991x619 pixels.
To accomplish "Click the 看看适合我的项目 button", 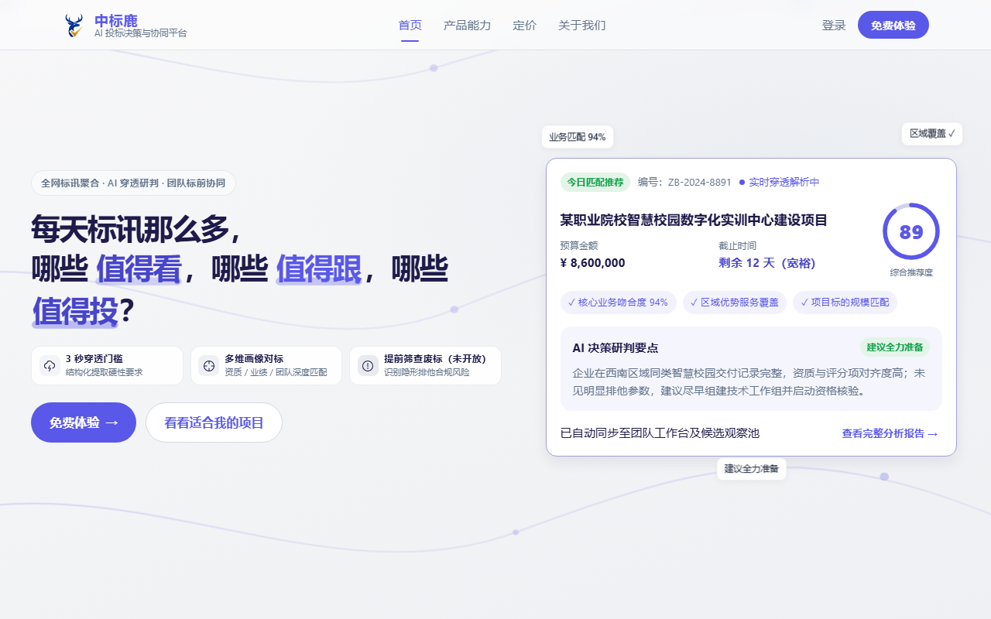I will (214, 422).
